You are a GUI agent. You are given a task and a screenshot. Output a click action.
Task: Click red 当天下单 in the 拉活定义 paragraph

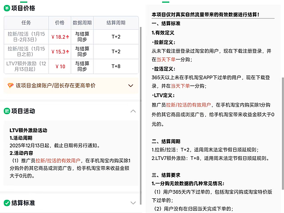pyautogui.click(x=180, y=86)
